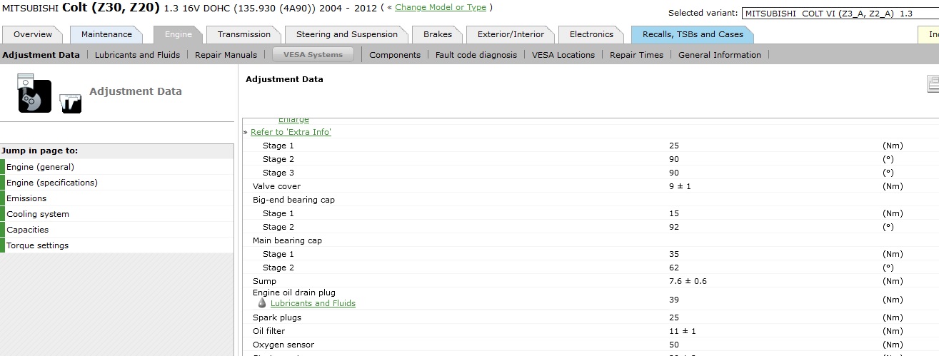Jump to Engine (general) section
The image size is (939, 356).
[117, 167]
